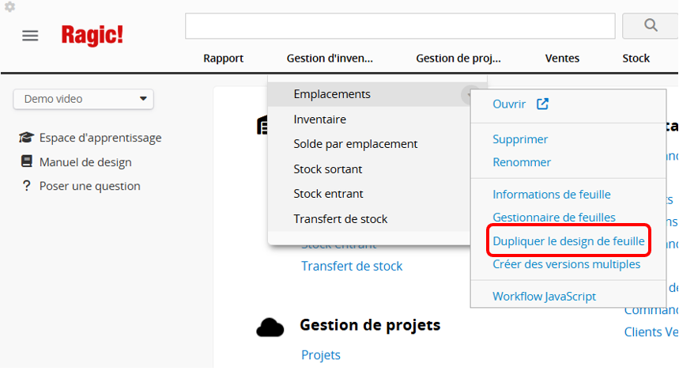Click the question mark icon
This screenshot has height=371, width=679.
point(26,186)
